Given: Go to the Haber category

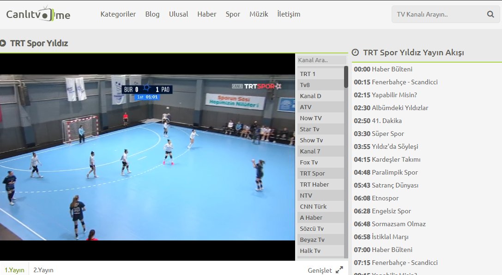Looking at the screenshot, I should [x=207, y=14].
